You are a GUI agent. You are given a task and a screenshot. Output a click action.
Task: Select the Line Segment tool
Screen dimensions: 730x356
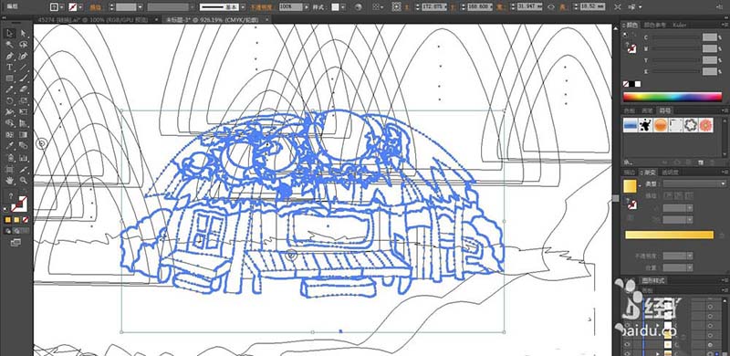pos(24,68)
